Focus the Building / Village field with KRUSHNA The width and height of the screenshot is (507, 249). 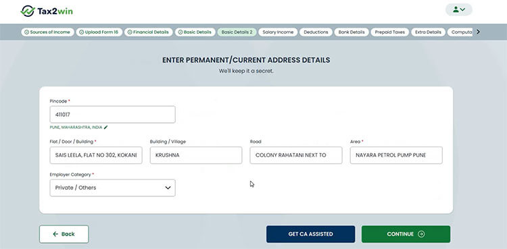(x=196, y=155)
